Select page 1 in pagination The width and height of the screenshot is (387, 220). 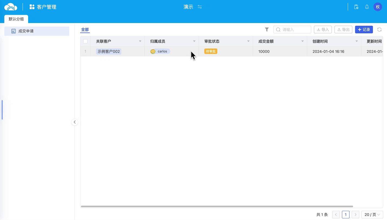click(346, 215)
